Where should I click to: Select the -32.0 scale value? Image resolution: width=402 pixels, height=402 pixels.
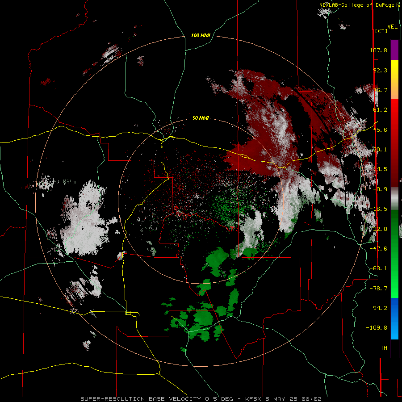click(x=378, y=229)
